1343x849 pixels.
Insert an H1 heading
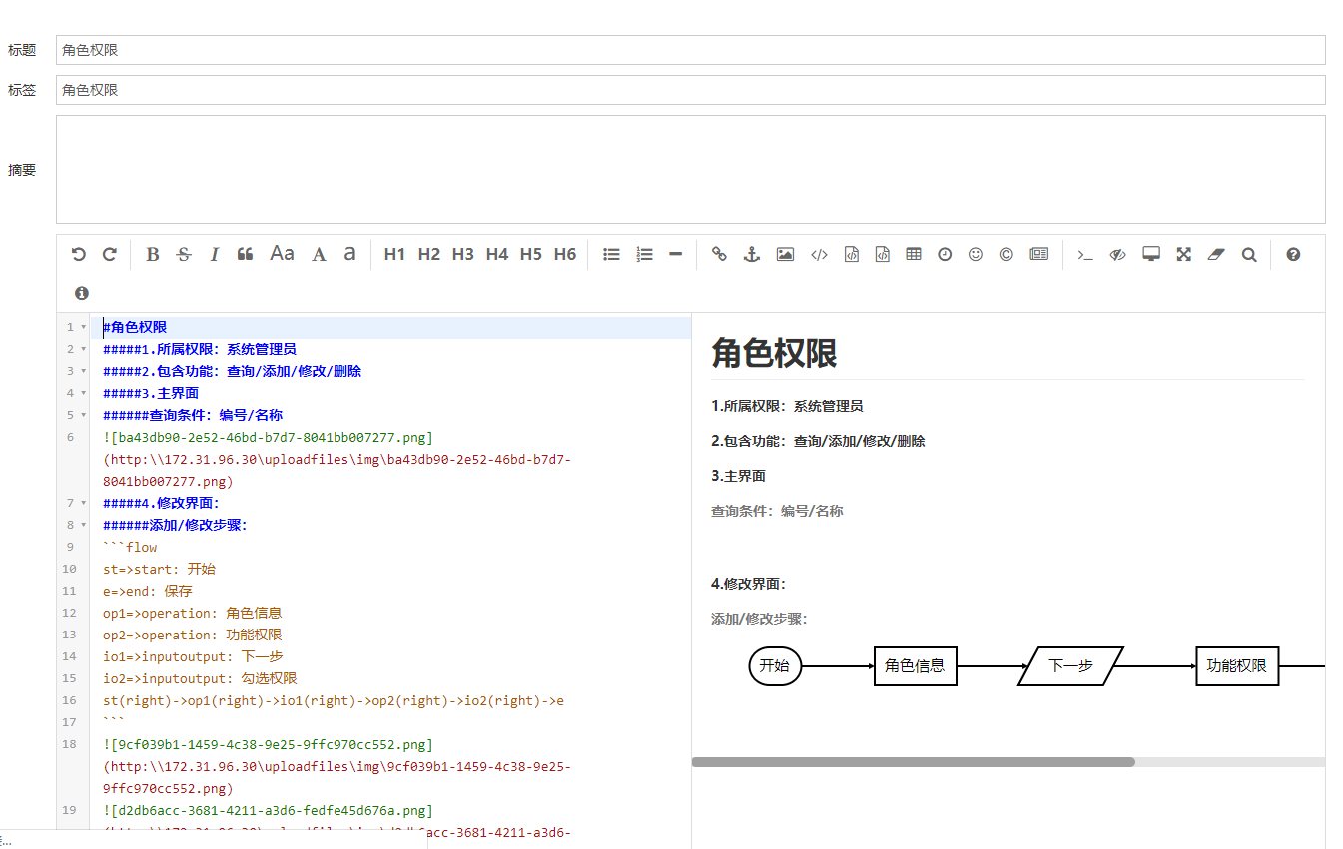[395, 255]
